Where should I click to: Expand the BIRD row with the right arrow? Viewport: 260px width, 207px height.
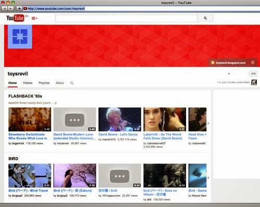208,178
